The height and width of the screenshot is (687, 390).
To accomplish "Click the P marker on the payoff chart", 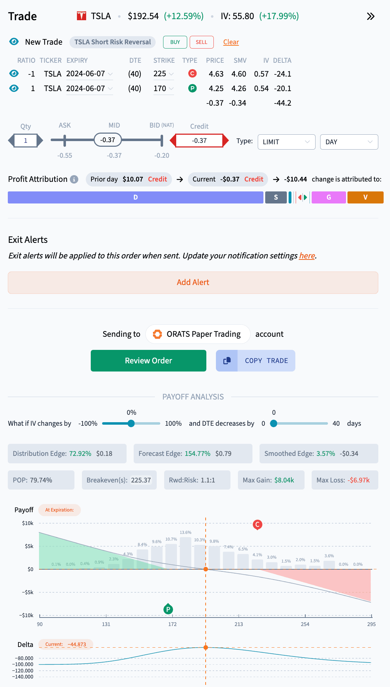I will point(168,609).
